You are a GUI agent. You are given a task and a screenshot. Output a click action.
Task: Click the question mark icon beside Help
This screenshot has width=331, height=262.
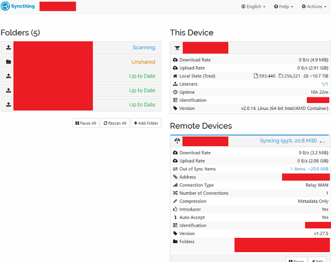275,7
